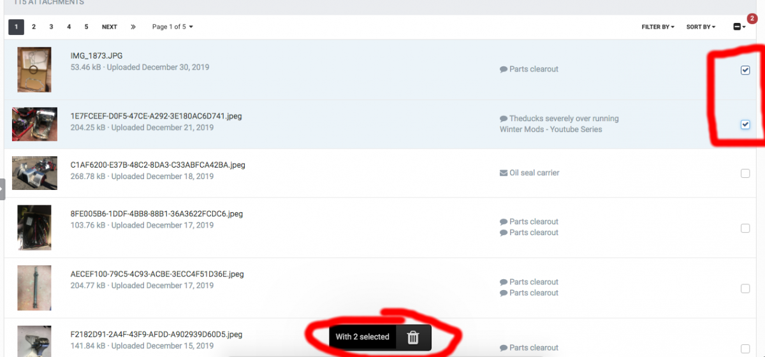This screenshot has height=357, width=765.
Task: Go to page 5 of attachments
Action: (86, 27)
